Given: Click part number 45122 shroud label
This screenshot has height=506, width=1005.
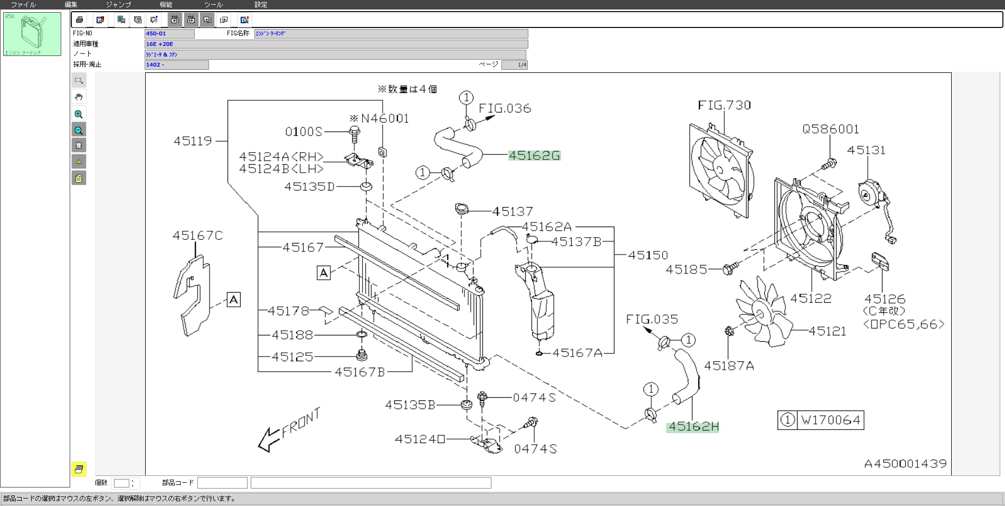Looking at the screenshot, I should click(811, 299).
